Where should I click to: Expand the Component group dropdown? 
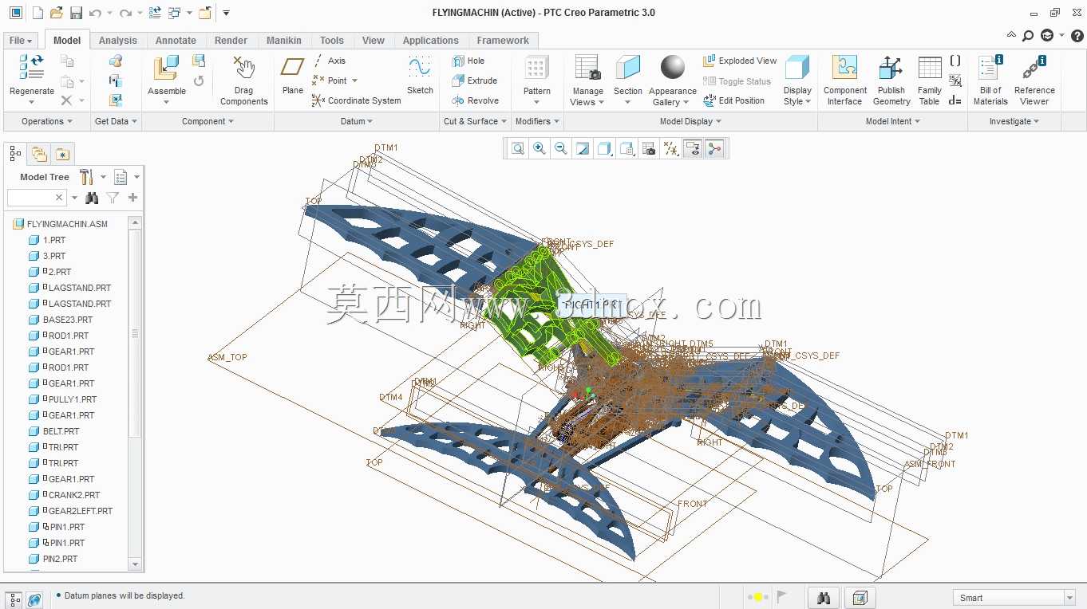tap(208, 121)
